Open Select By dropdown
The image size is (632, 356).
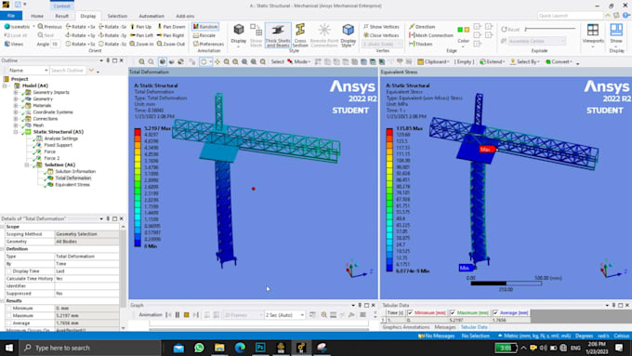coord(524,61)
